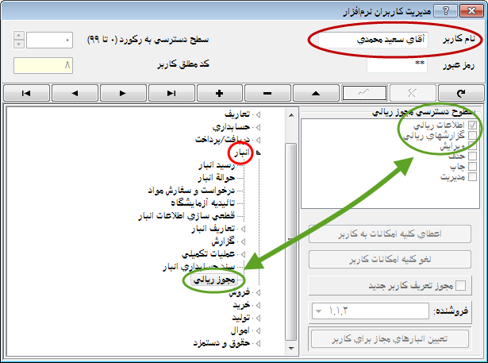Click لغو كليه امكانات كاربر button
The height and width of the screenshot is (363, 488).
[x=390, y=259]
